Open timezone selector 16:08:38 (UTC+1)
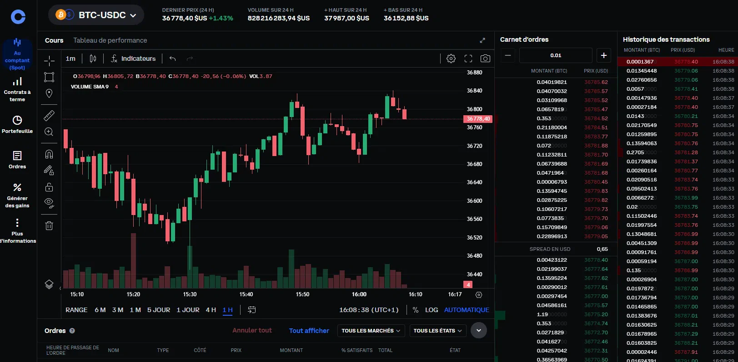The width and height of the screenshot is (738, 362). pyautogui.click(x=369, y=310)
